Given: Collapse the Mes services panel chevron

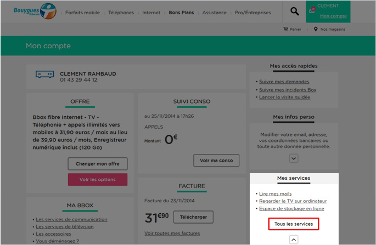Looking at the screenshot, I should [x=294, y=240].
